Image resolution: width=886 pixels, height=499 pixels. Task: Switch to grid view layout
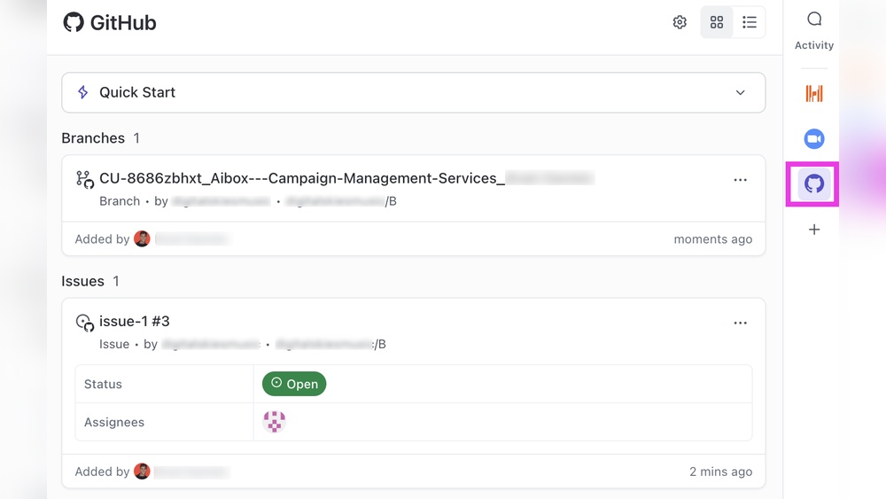[717, 23]
